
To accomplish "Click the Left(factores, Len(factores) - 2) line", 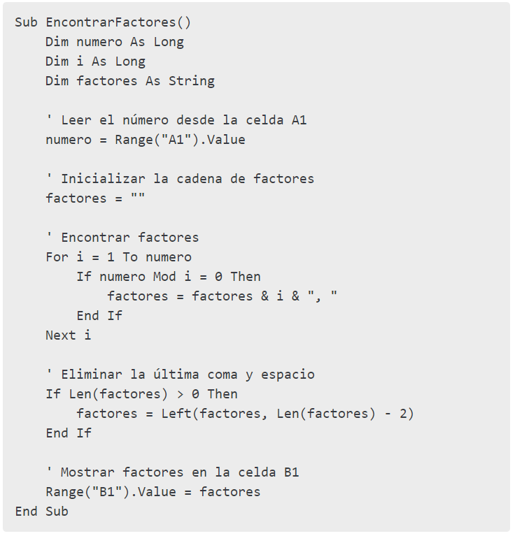I will [x=245, y=413].
